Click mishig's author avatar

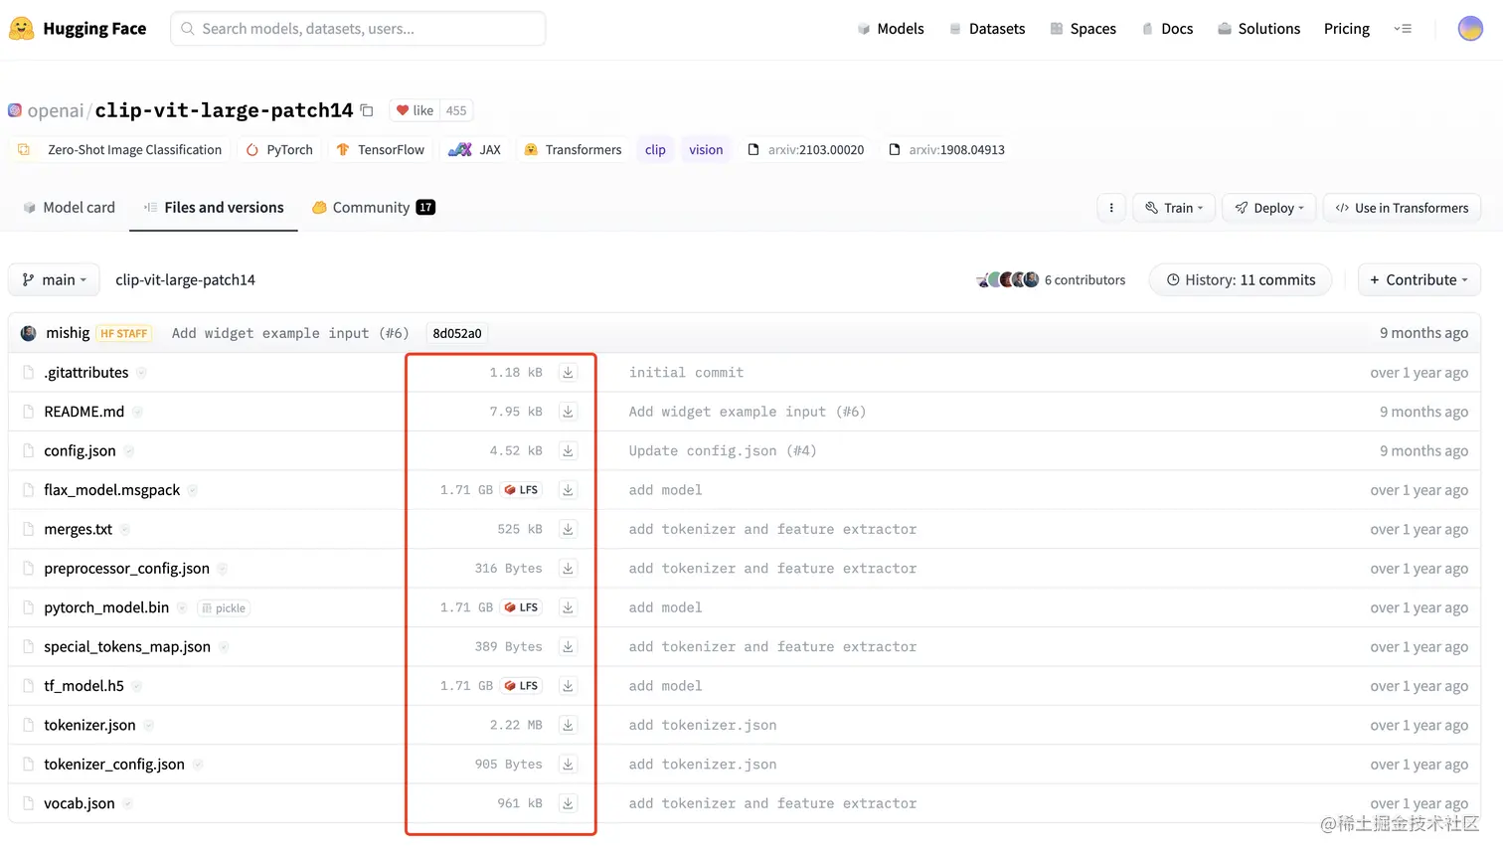pos(29,333)
